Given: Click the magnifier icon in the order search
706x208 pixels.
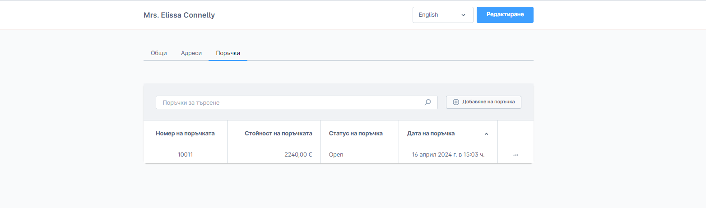Looking at the screenshot, I should [427, 102].
